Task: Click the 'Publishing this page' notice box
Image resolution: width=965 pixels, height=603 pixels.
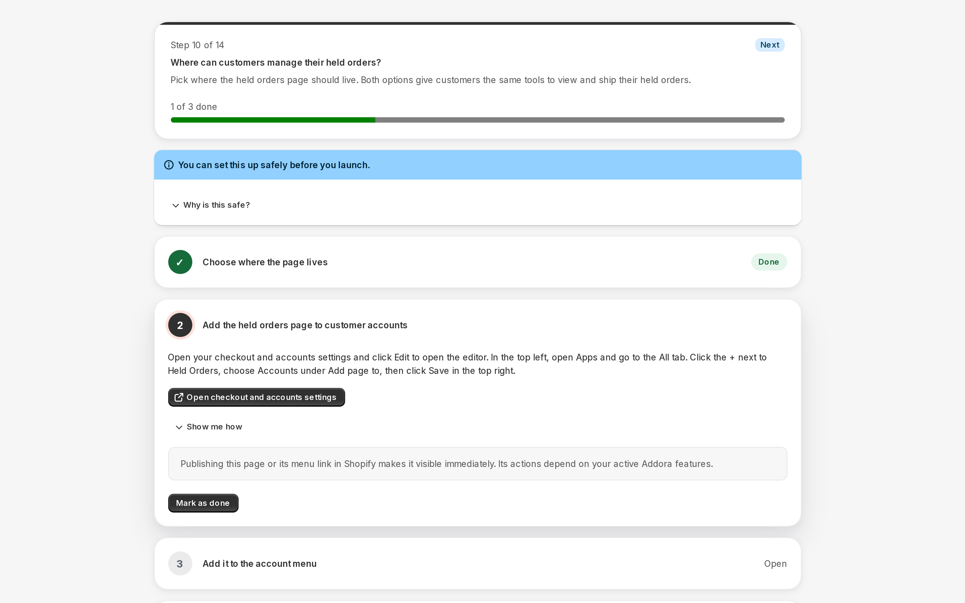Action: coord(477,463)
